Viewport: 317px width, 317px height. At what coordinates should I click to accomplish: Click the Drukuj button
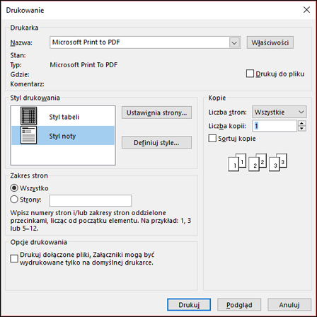[x=189, y=305]
